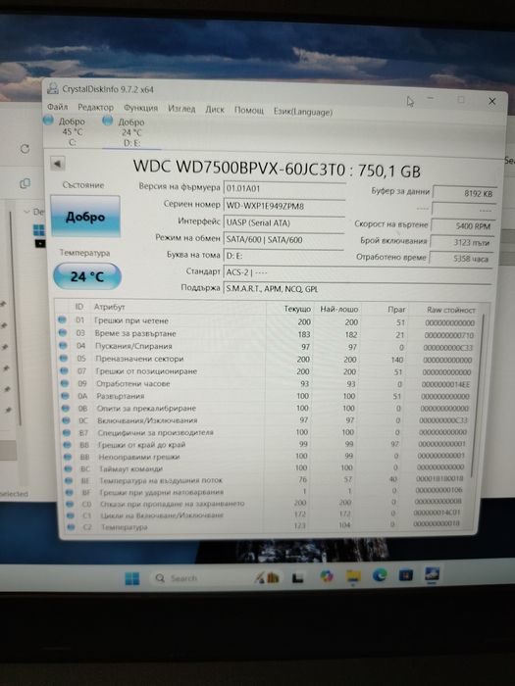Open the dark blue taskbar app beside Edge
The width and height of the screenshot is (515, 686).
tap(406, 575)
